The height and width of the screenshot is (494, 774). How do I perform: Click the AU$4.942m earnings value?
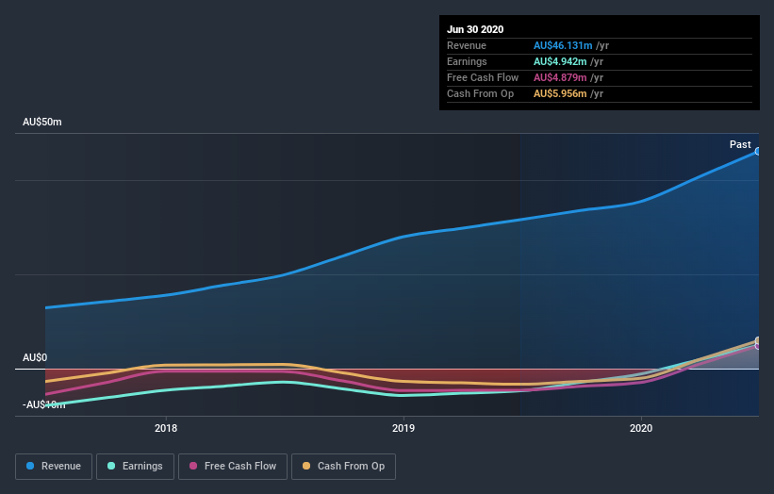pos(560,61)
